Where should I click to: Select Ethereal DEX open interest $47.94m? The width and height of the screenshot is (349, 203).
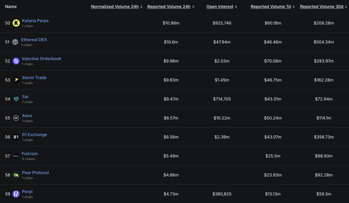click(x=222, y=42)
